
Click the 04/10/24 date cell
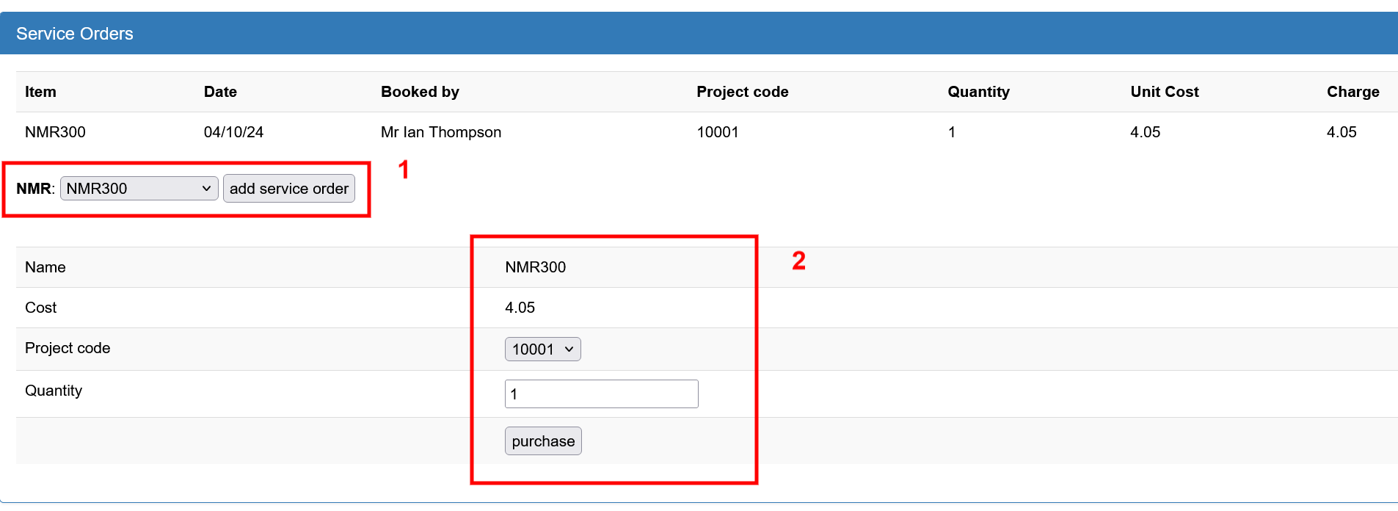233,132
